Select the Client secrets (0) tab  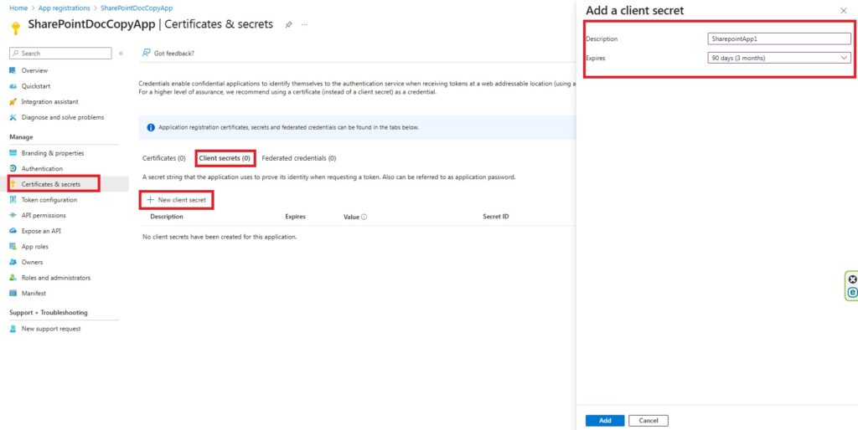pyautogui.click(x=225, y=158)
